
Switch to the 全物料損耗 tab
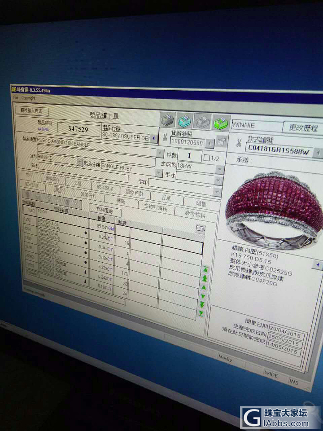[x=156, y=207]
